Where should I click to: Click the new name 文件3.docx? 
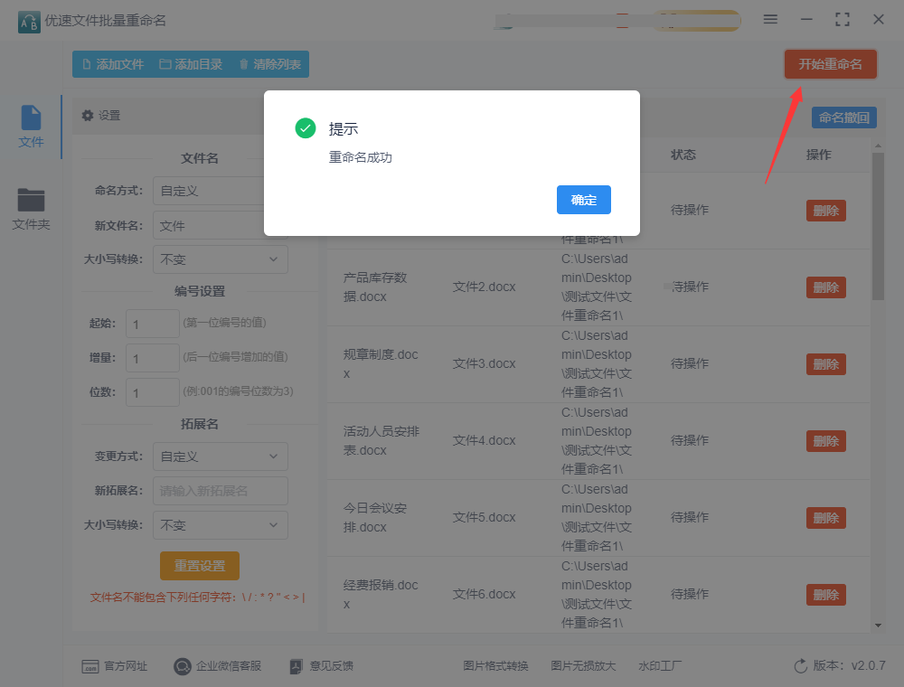click(x=484, y=363)
